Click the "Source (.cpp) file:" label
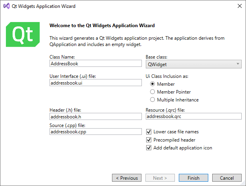The height and width of the screenshot is (186, 246). pyautogui.click(x=67, y=125)
